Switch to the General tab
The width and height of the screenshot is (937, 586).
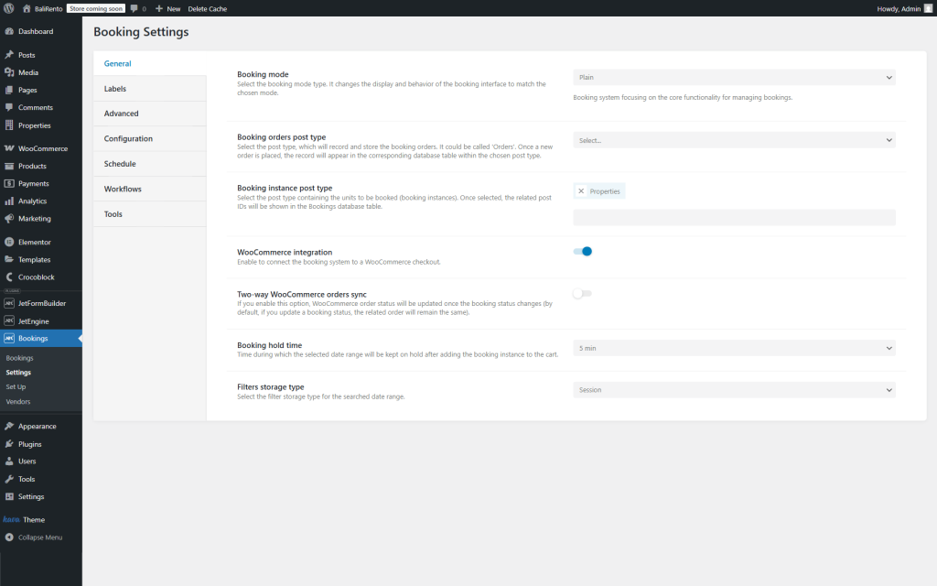(x=149, y=63)
